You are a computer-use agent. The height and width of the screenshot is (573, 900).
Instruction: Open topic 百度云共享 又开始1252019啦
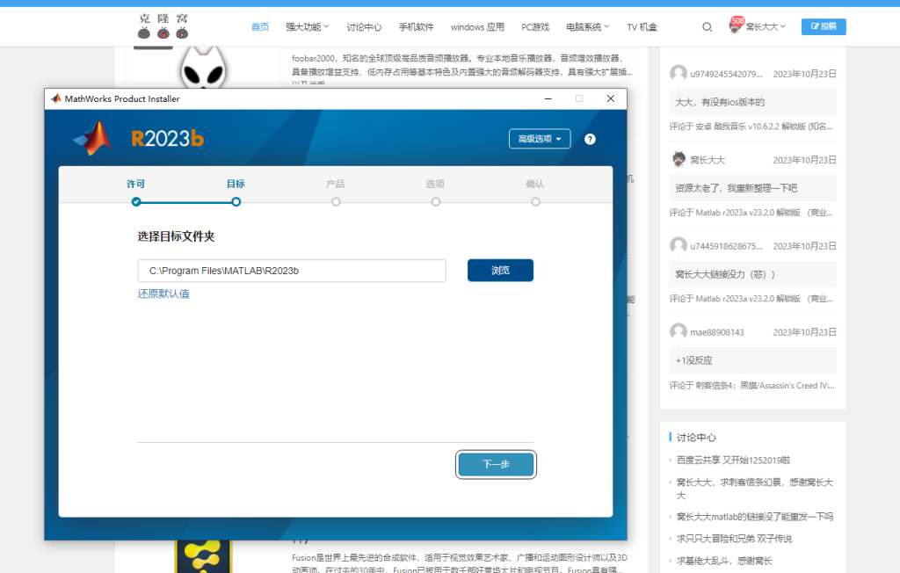click(734, 460)
